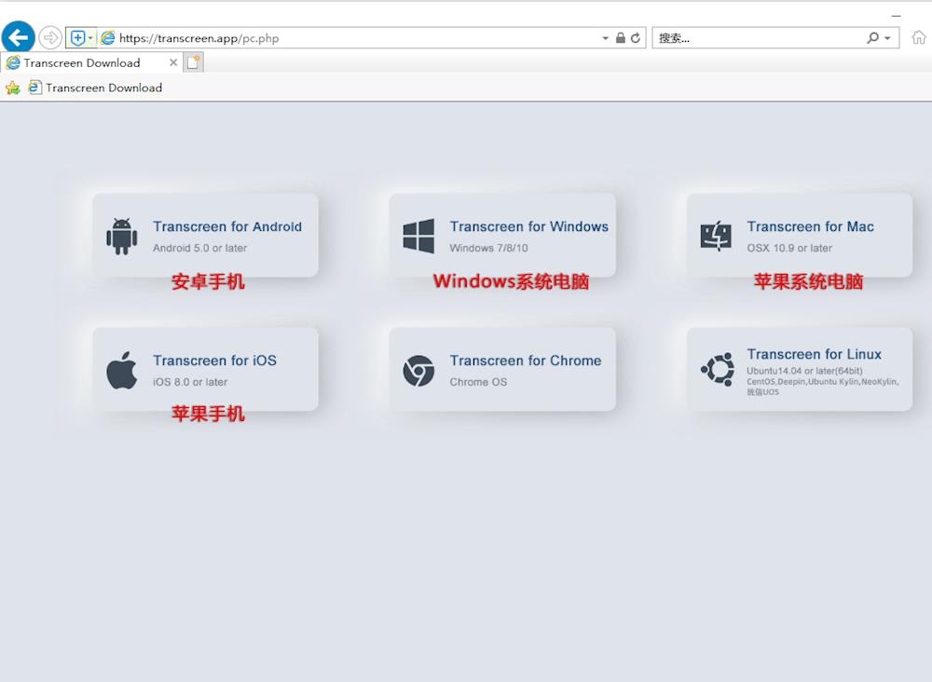Refresh the page with reload icon

click(x=636, y=38)
